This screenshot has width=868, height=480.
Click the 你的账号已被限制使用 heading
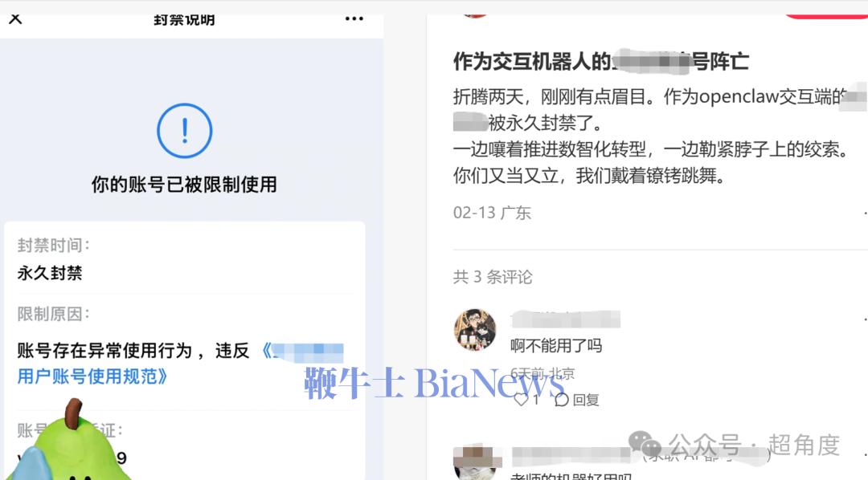(x=184, y=184)
